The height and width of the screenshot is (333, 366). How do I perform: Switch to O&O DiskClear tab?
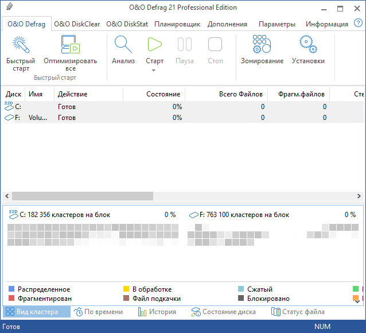[77, 24]
